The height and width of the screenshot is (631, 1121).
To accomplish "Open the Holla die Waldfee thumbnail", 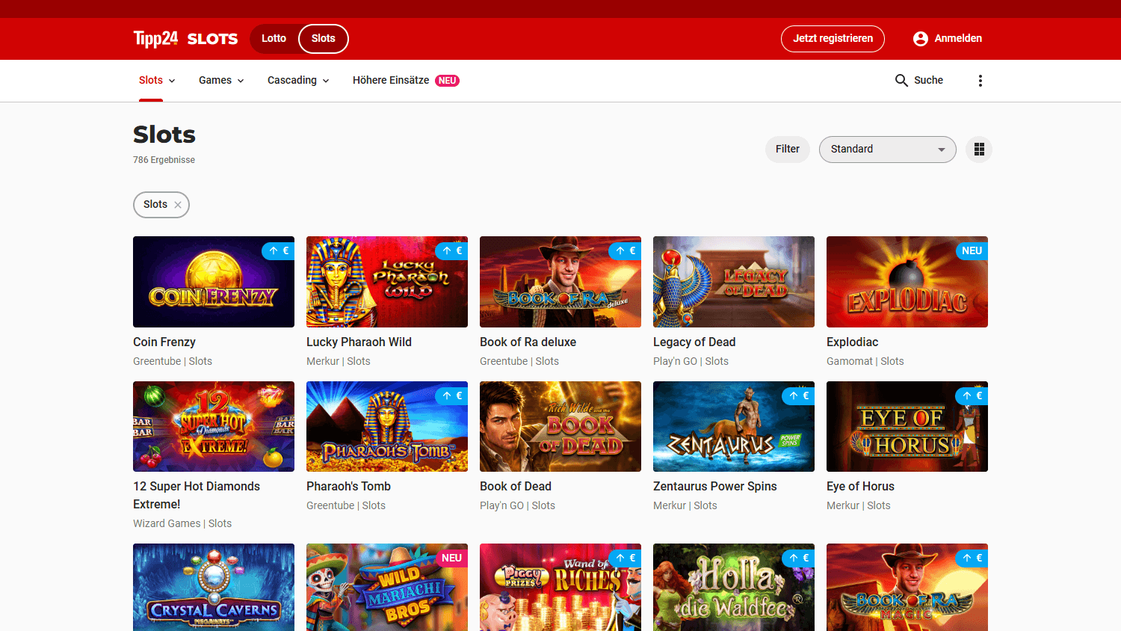I will pyautogui.click(x=734, y=588).
